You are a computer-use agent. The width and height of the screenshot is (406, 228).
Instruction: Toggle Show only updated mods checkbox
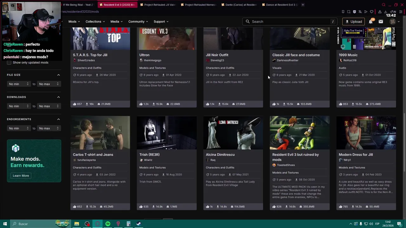click(x=9, y=62)
